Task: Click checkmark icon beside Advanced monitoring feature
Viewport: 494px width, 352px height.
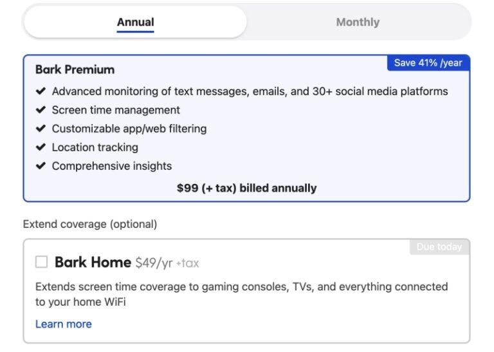Action: coord(41,91)
